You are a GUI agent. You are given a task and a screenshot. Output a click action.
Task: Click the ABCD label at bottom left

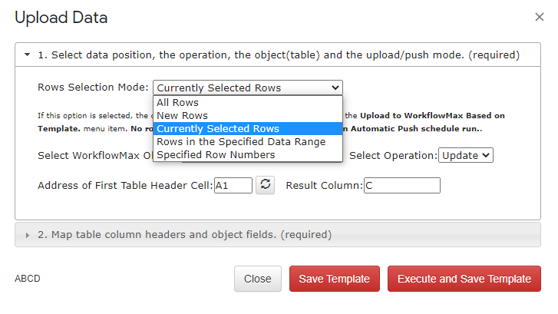(28, 279)
